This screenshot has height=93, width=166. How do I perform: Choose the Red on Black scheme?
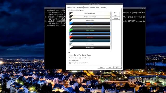90,37
